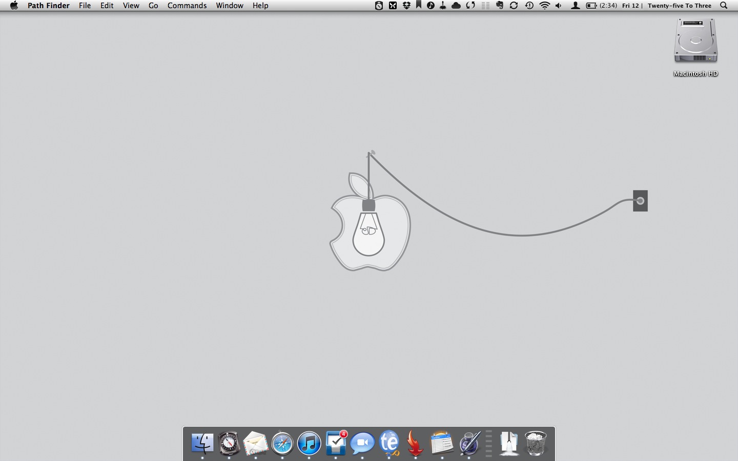The width and height of the screenshot is (738, 461).
Task: Open the 'te' TextExpander app in Dock
Action: click(389, 443)
